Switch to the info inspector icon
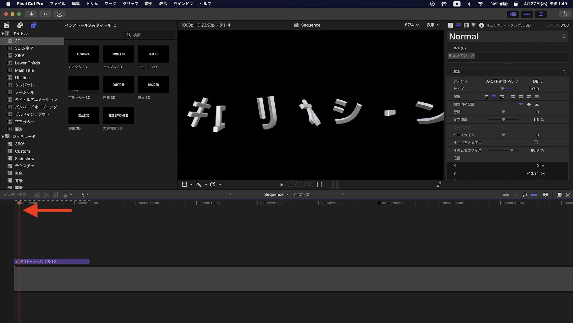 click(481, 25)
